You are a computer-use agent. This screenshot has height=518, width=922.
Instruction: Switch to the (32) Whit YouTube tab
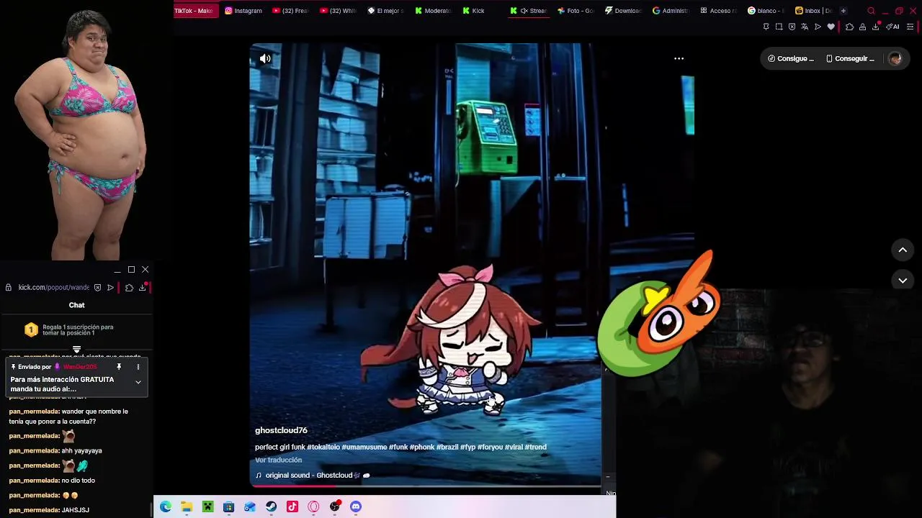tap(339, 11)
